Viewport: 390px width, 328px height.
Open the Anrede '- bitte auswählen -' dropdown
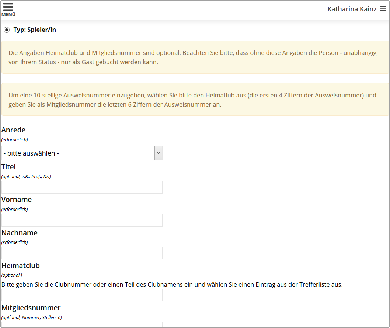click(78, 153)
